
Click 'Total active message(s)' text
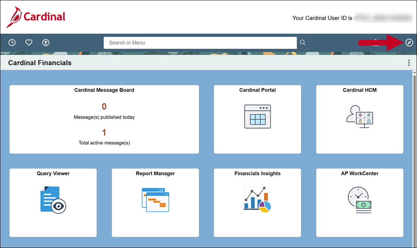pyautogui.click(x=104, y=143)
